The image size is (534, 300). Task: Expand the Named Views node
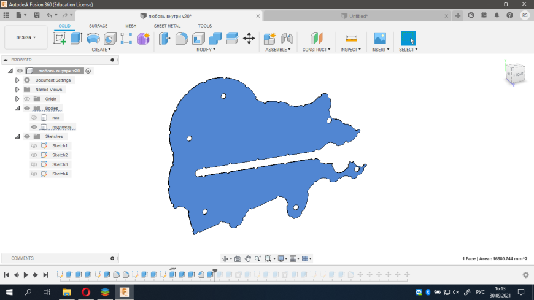(18, 90)
